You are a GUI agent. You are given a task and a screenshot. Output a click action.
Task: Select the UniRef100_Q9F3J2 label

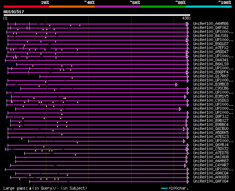[211, 117]
